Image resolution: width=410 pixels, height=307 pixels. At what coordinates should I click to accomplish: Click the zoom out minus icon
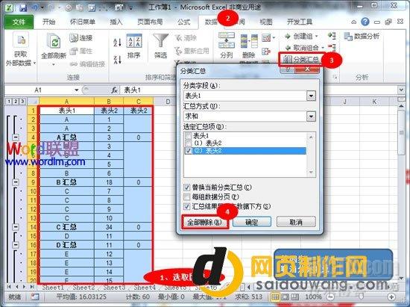[331, 297]
